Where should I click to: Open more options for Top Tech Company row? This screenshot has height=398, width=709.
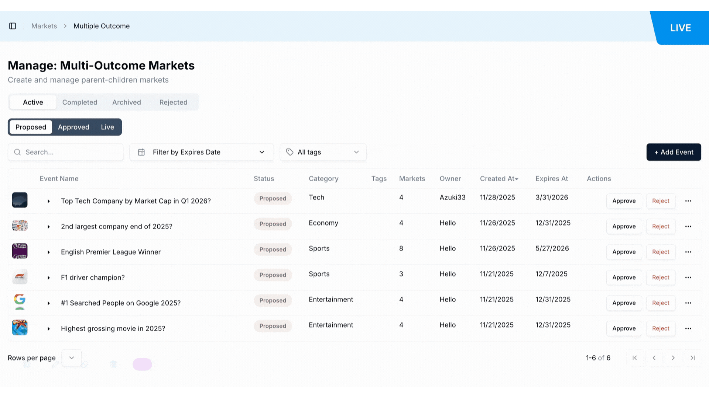click(688, 201)
